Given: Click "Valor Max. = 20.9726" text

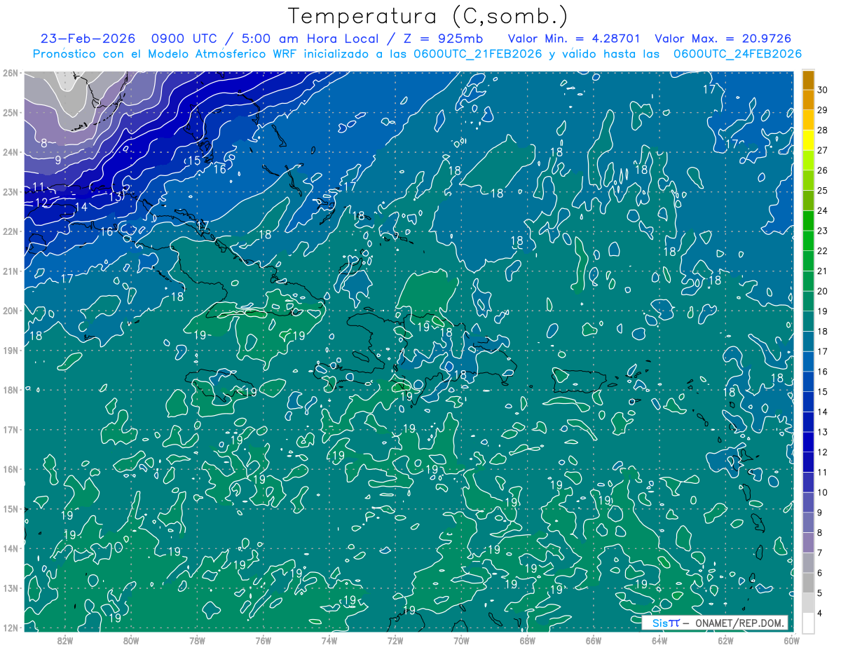Looking at the screenshot, I should [x=724, y=39].
